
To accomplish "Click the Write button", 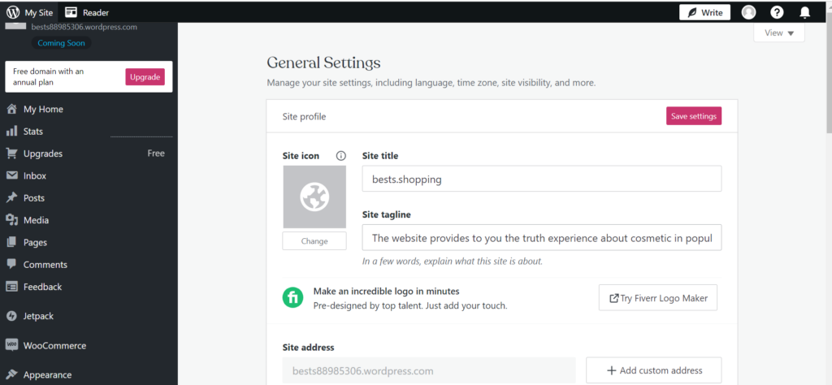I will [704, 12].
